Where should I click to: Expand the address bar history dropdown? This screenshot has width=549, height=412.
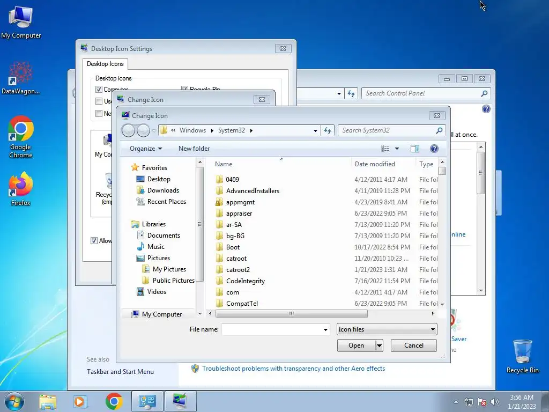pyautogui.click(x=315, y=131)
